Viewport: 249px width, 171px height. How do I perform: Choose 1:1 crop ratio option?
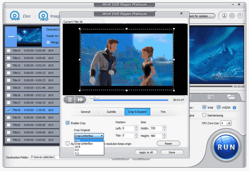pyautogui.click(x=89, y=153)
